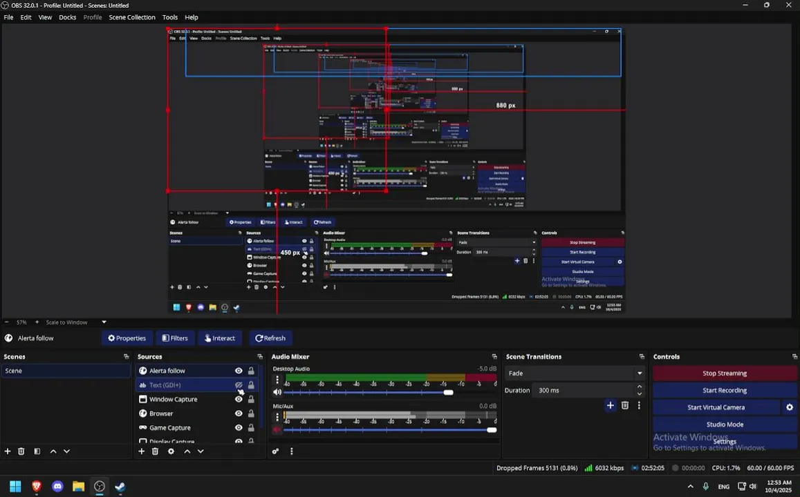Click Studio Mode button

click(x=725, y=425)
